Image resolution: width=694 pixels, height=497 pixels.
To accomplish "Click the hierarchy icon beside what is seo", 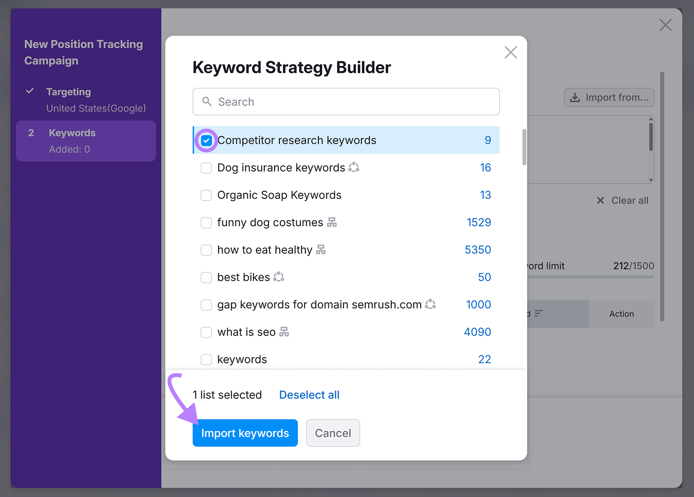I will pyautogui.click(x=285, y=331).
